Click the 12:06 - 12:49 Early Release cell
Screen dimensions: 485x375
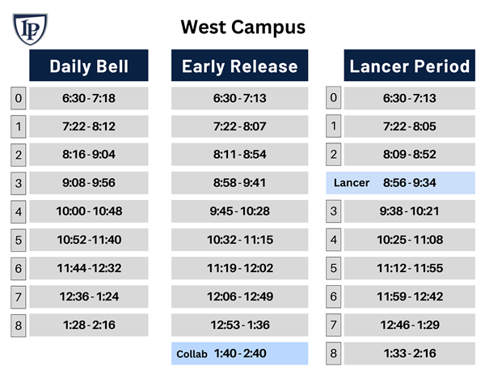[240, 296]
